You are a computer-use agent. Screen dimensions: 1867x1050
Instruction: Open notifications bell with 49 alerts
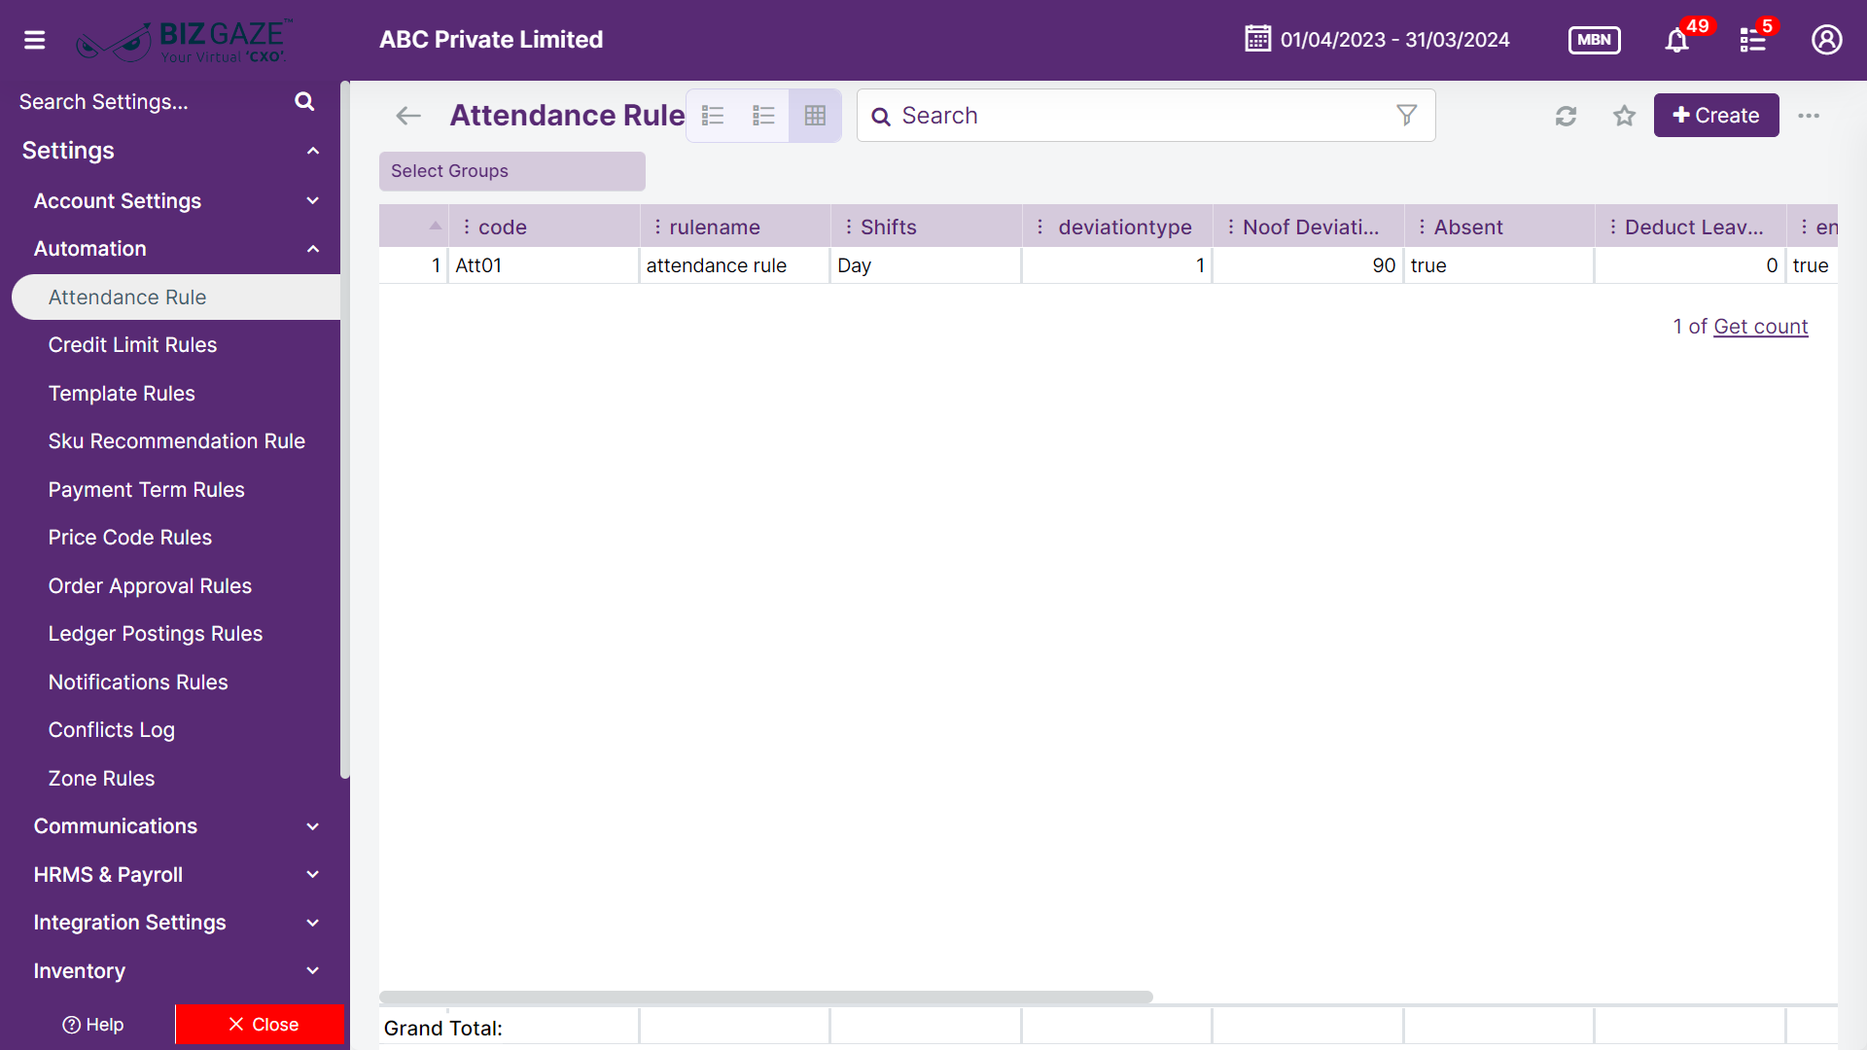(x=1676, y=40)
